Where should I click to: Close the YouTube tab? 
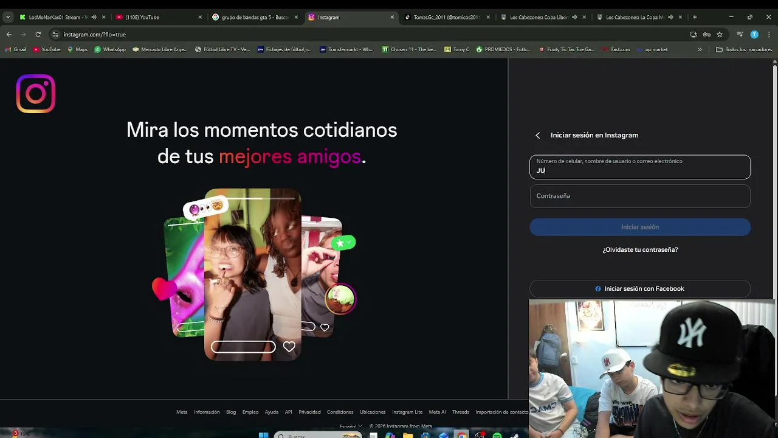pos(200,17)
